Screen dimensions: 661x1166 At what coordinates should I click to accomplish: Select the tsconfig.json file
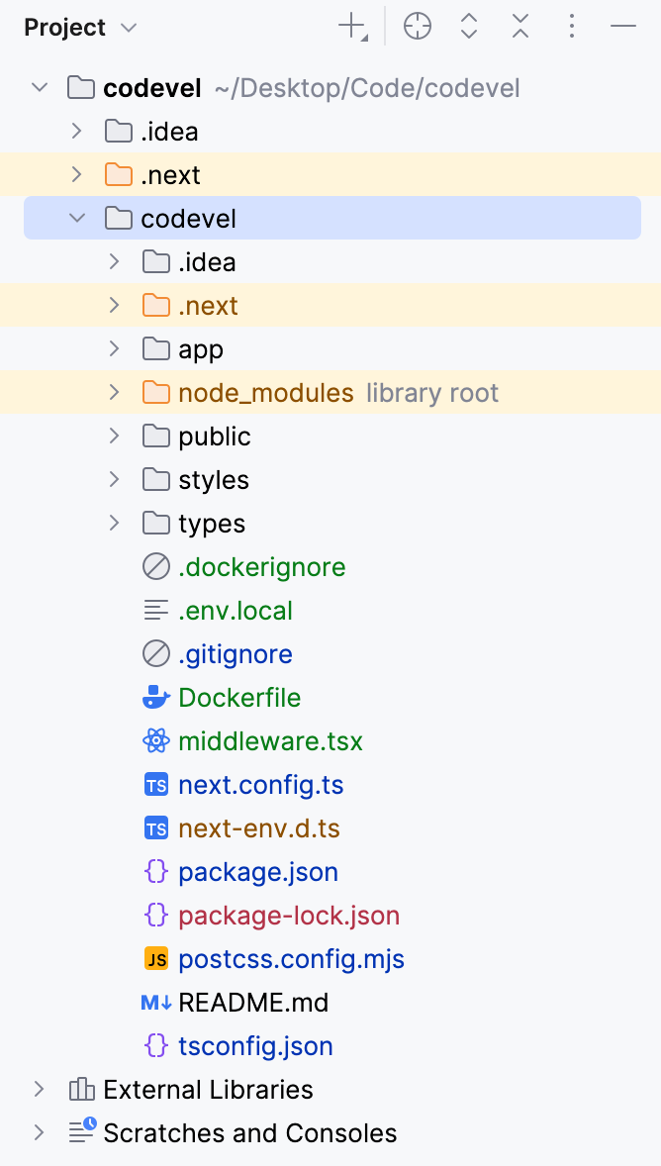(255, 1046)
